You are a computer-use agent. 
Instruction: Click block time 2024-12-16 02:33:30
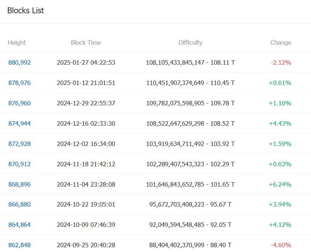[x=86, y=123]
